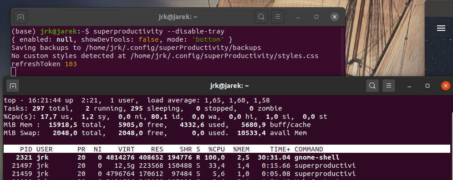Open new tab in superproductivity terminal window

coord(20,17)
